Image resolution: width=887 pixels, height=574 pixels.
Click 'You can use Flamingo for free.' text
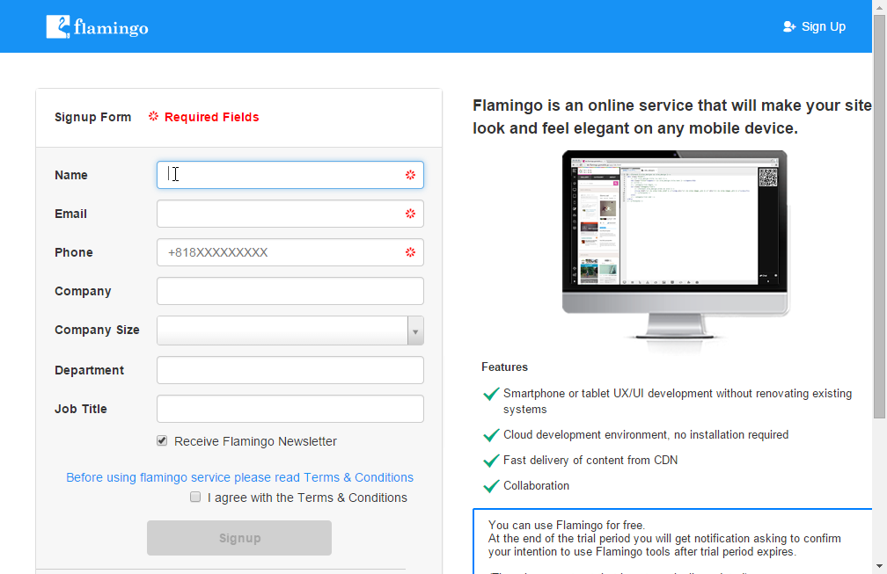[x=567, y=525]
